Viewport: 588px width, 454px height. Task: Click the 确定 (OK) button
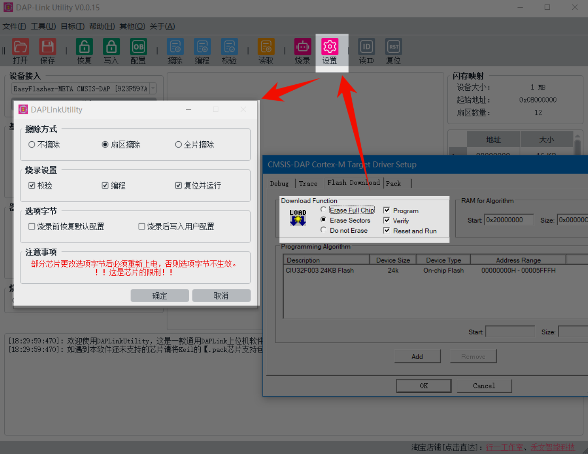tap(160, 296)
